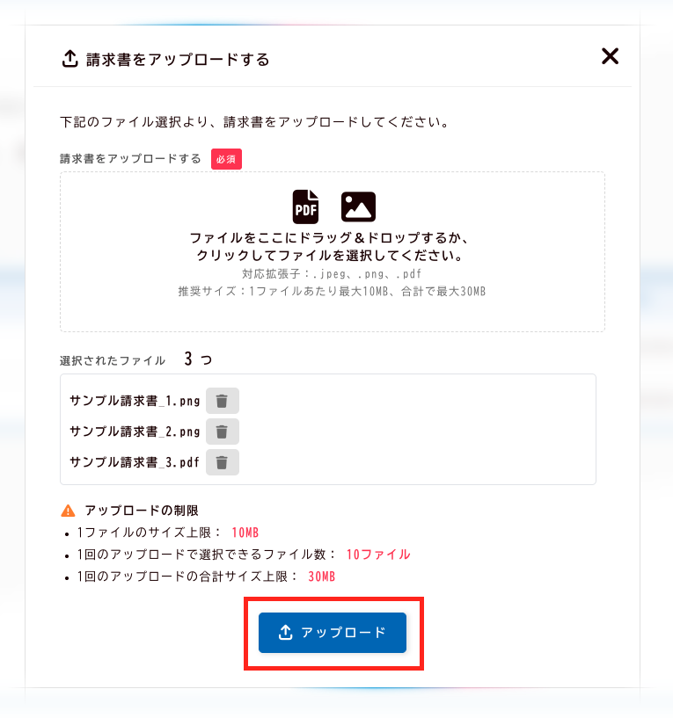
Task: Click the upload icon beside the dialog title
Action: click(70, 60)
